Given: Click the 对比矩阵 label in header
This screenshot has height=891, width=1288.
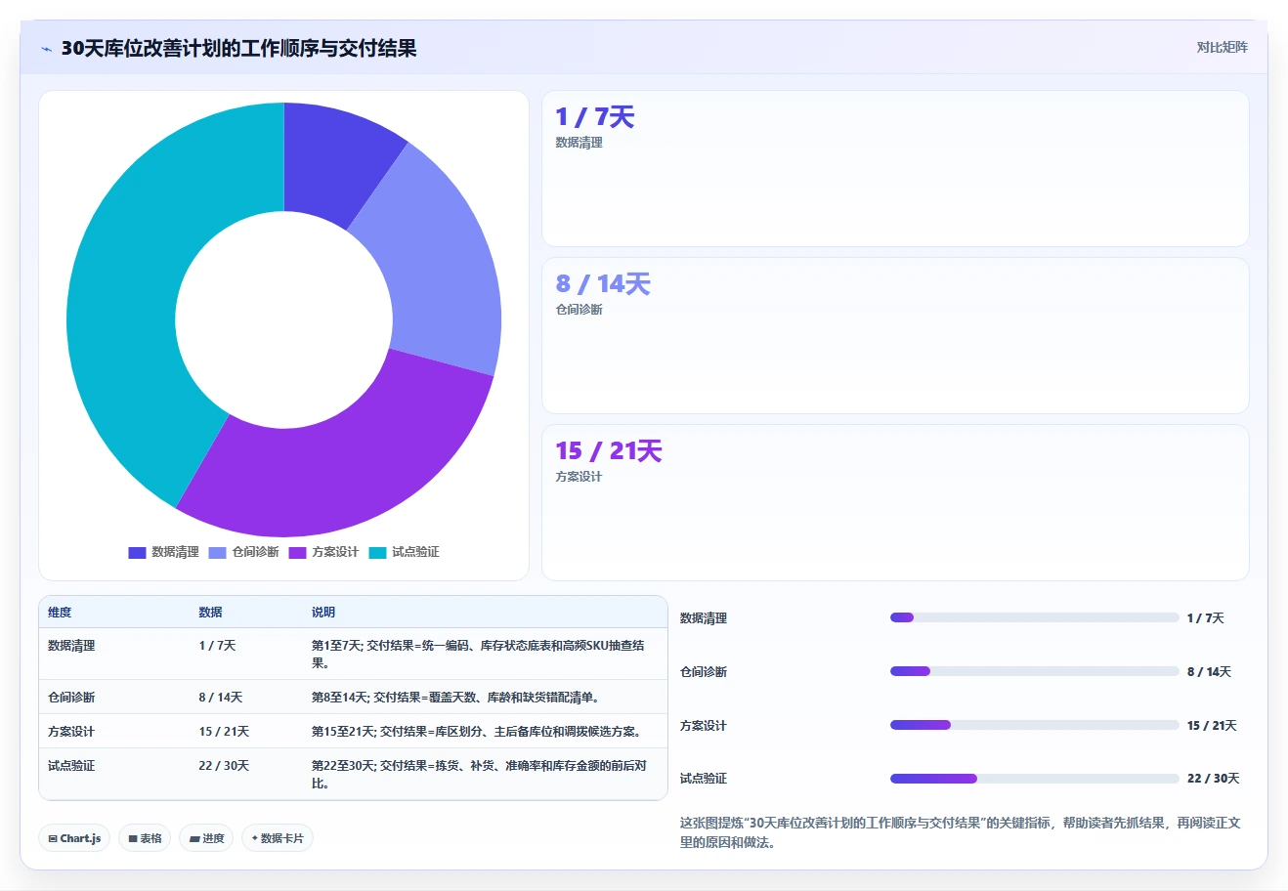Looking at the screenshot, I should tap(1222, 47).
